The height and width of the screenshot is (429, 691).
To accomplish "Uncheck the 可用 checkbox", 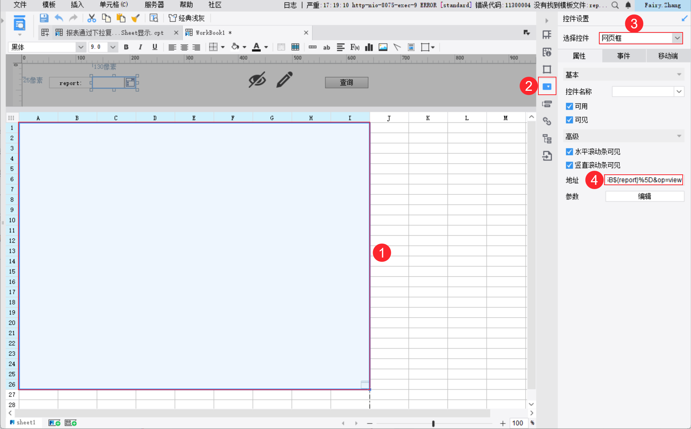I will [569, 106].
